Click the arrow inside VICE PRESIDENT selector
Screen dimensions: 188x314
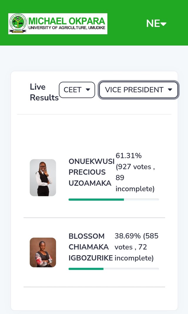[x=170, y=89]
